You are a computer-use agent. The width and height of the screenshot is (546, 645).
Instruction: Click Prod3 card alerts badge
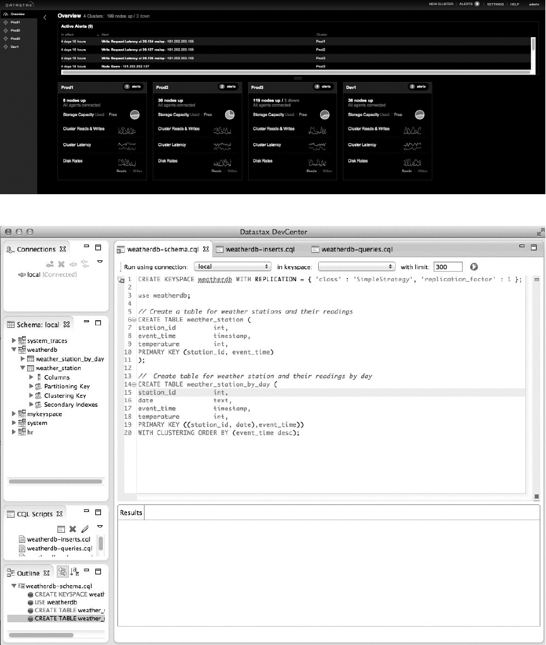(x=323, y=87)
